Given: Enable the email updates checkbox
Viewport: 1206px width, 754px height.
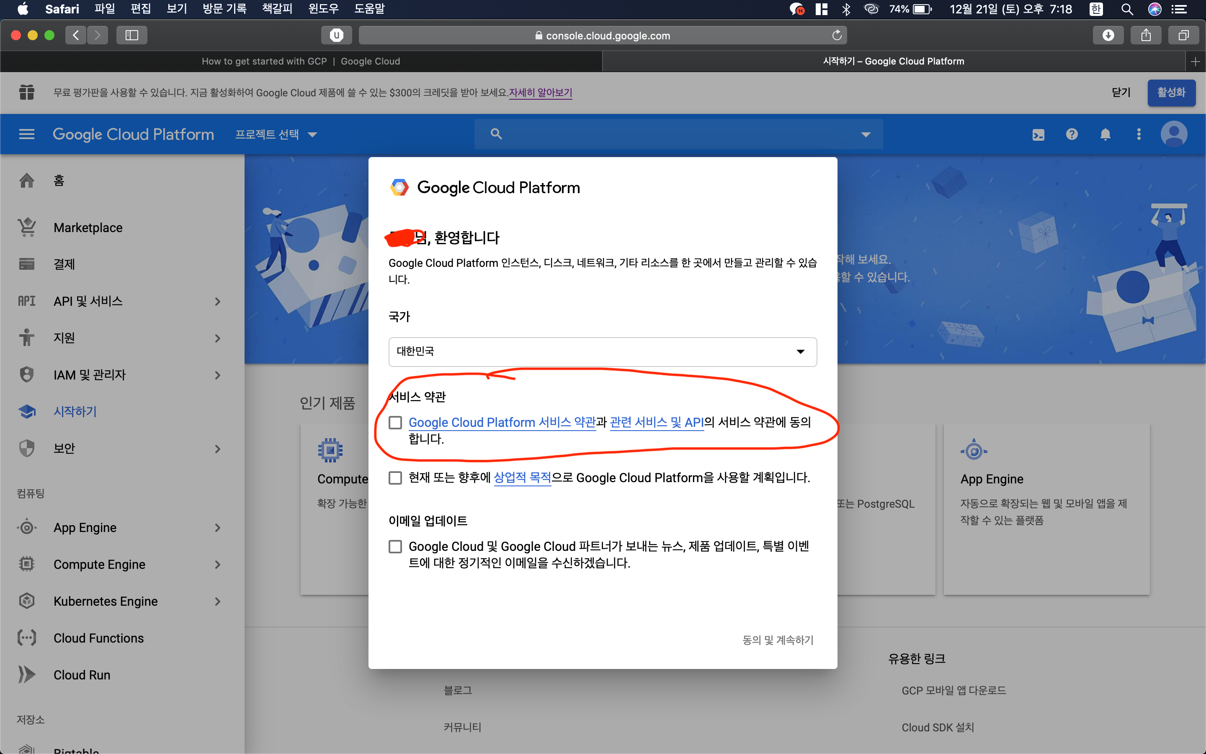Looking at the screenshot, I should pyautogui.click(x=395, y=547).
